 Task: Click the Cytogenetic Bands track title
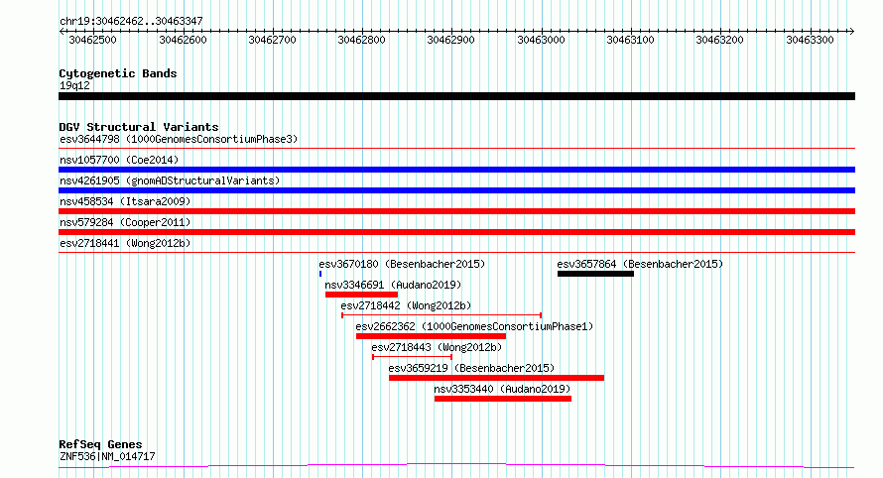[x=118, y=73]
